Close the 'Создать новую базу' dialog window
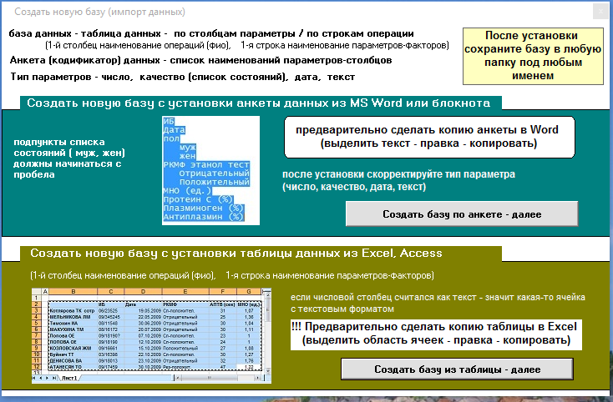 [599, 13]
